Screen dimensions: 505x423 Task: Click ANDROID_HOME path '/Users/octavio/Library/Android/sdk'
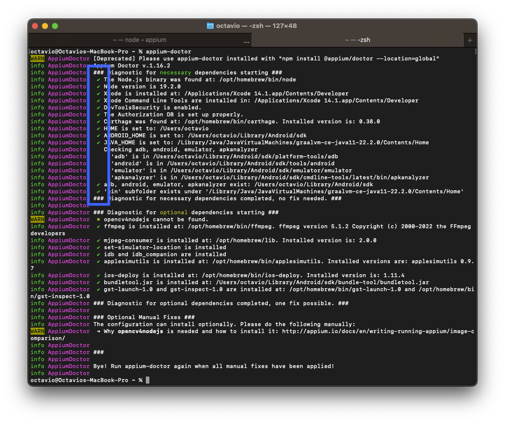247,135
